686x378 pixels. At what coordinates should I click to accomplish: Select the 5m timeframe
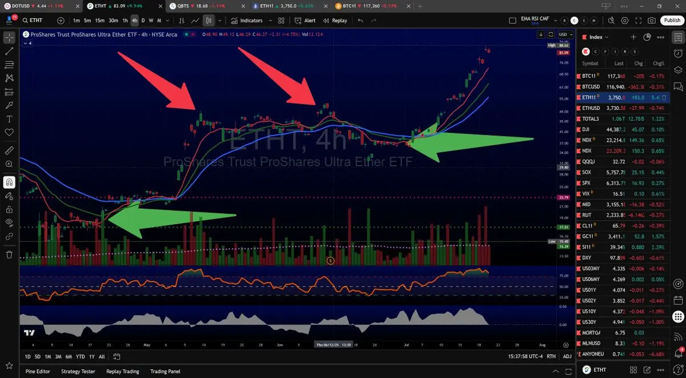pos(87,21)
